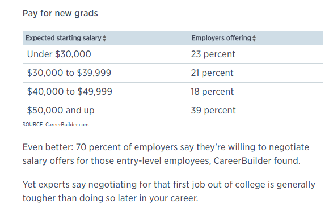Select the $50,000 and up row
The image size is (329, 212).
(173, 111)
